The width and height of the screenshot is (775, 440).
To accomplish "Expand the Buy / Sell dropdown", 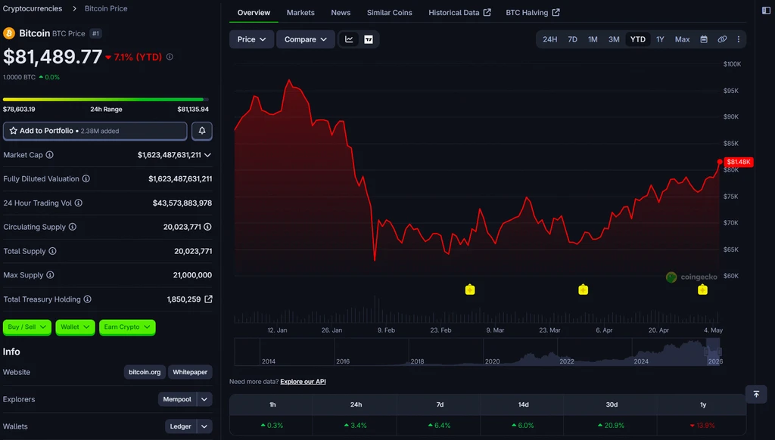I will (x=27, y=327).
